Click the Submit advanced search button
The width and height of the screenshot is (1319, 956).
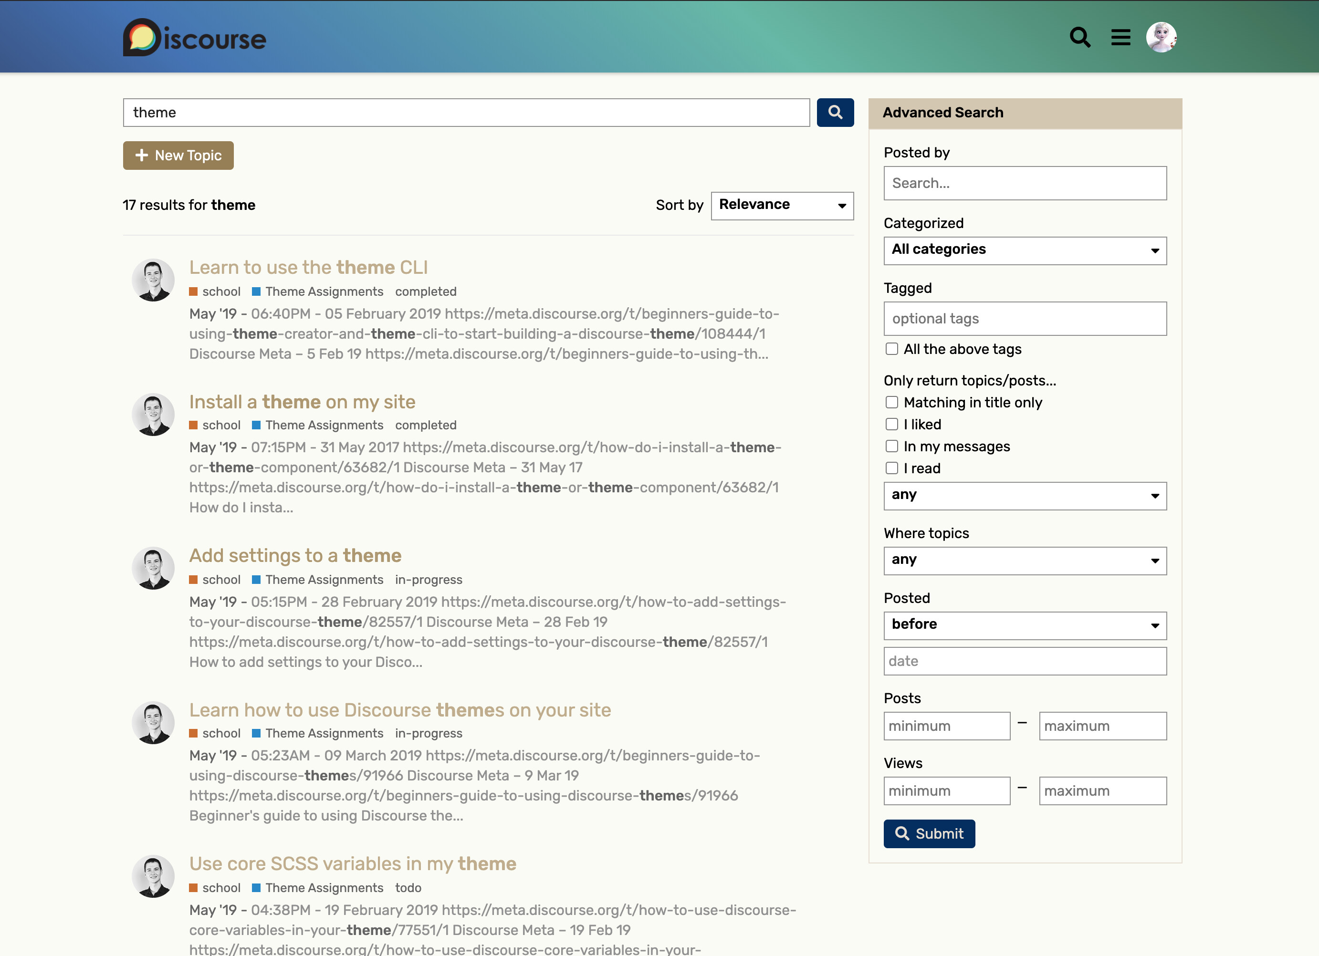(929, 833)
